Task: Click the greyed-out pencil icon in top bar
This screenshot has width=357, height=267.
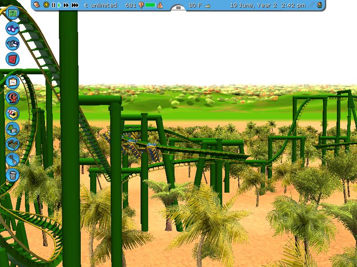Action: [x=311, y=5]
